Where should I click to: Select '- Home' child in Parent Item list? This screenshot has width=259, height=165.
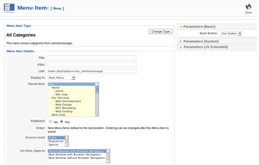coord(71,91)
